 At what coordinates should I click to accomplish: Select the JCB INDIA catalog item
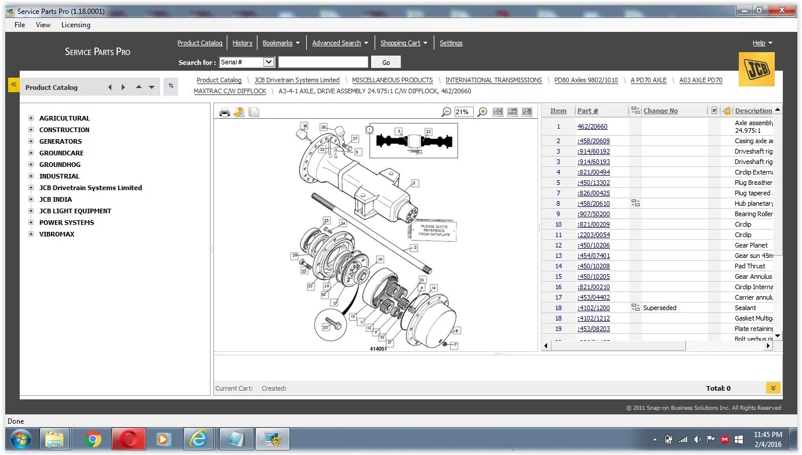click(56, 199)
